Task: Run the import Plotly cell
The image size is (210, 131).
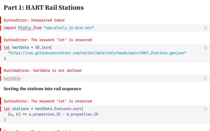Action: coord(206,28)
